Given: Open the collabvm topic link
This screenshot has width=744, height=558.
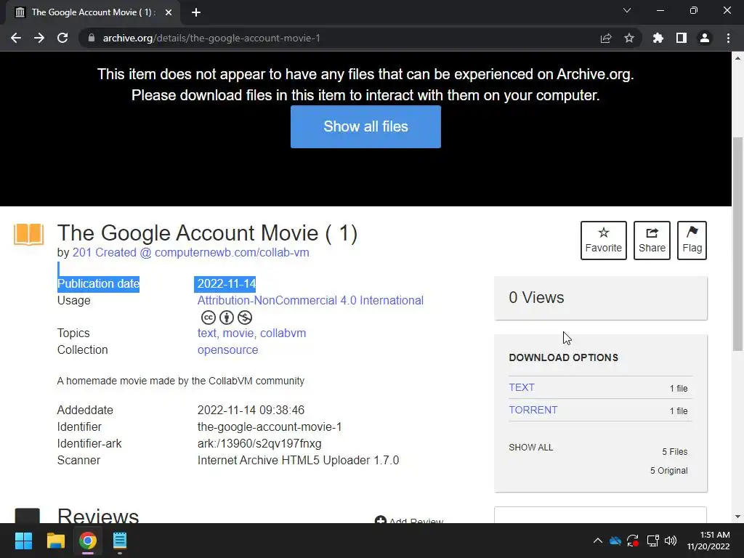Looking at the screenshot, I should [283, 333].
